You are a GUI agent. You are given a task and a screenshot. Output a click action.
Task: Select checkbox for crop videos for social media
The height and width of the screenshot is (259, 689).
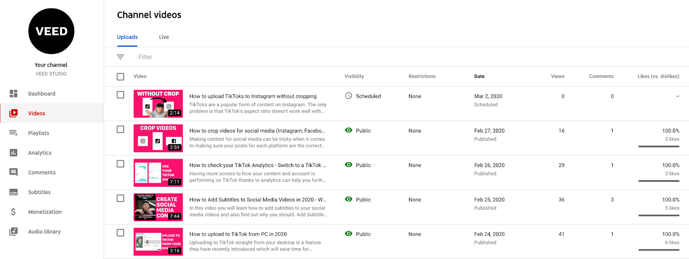(121, 129)
